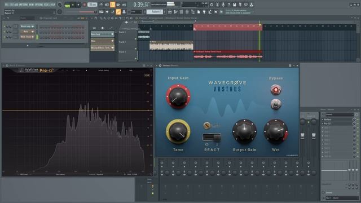This screenshot has height=203, width=361.
Task: Click the arrow icon in second toolbar row
Action: pyautogui.click(x=107, y=11)
